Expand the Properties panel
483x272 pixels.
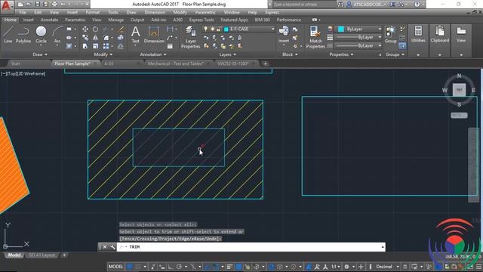click(x=341, y=54)
